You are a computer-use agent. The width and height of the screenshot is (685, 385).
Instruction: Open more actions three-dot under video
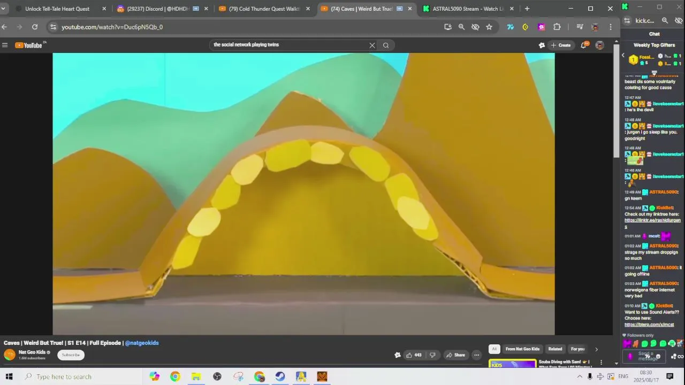pos(476,355)
